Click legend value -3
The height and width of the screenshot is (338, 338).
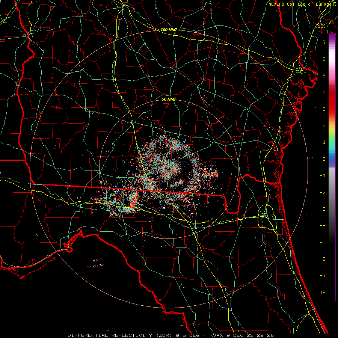pyautogui.click(x=323, y=209)
